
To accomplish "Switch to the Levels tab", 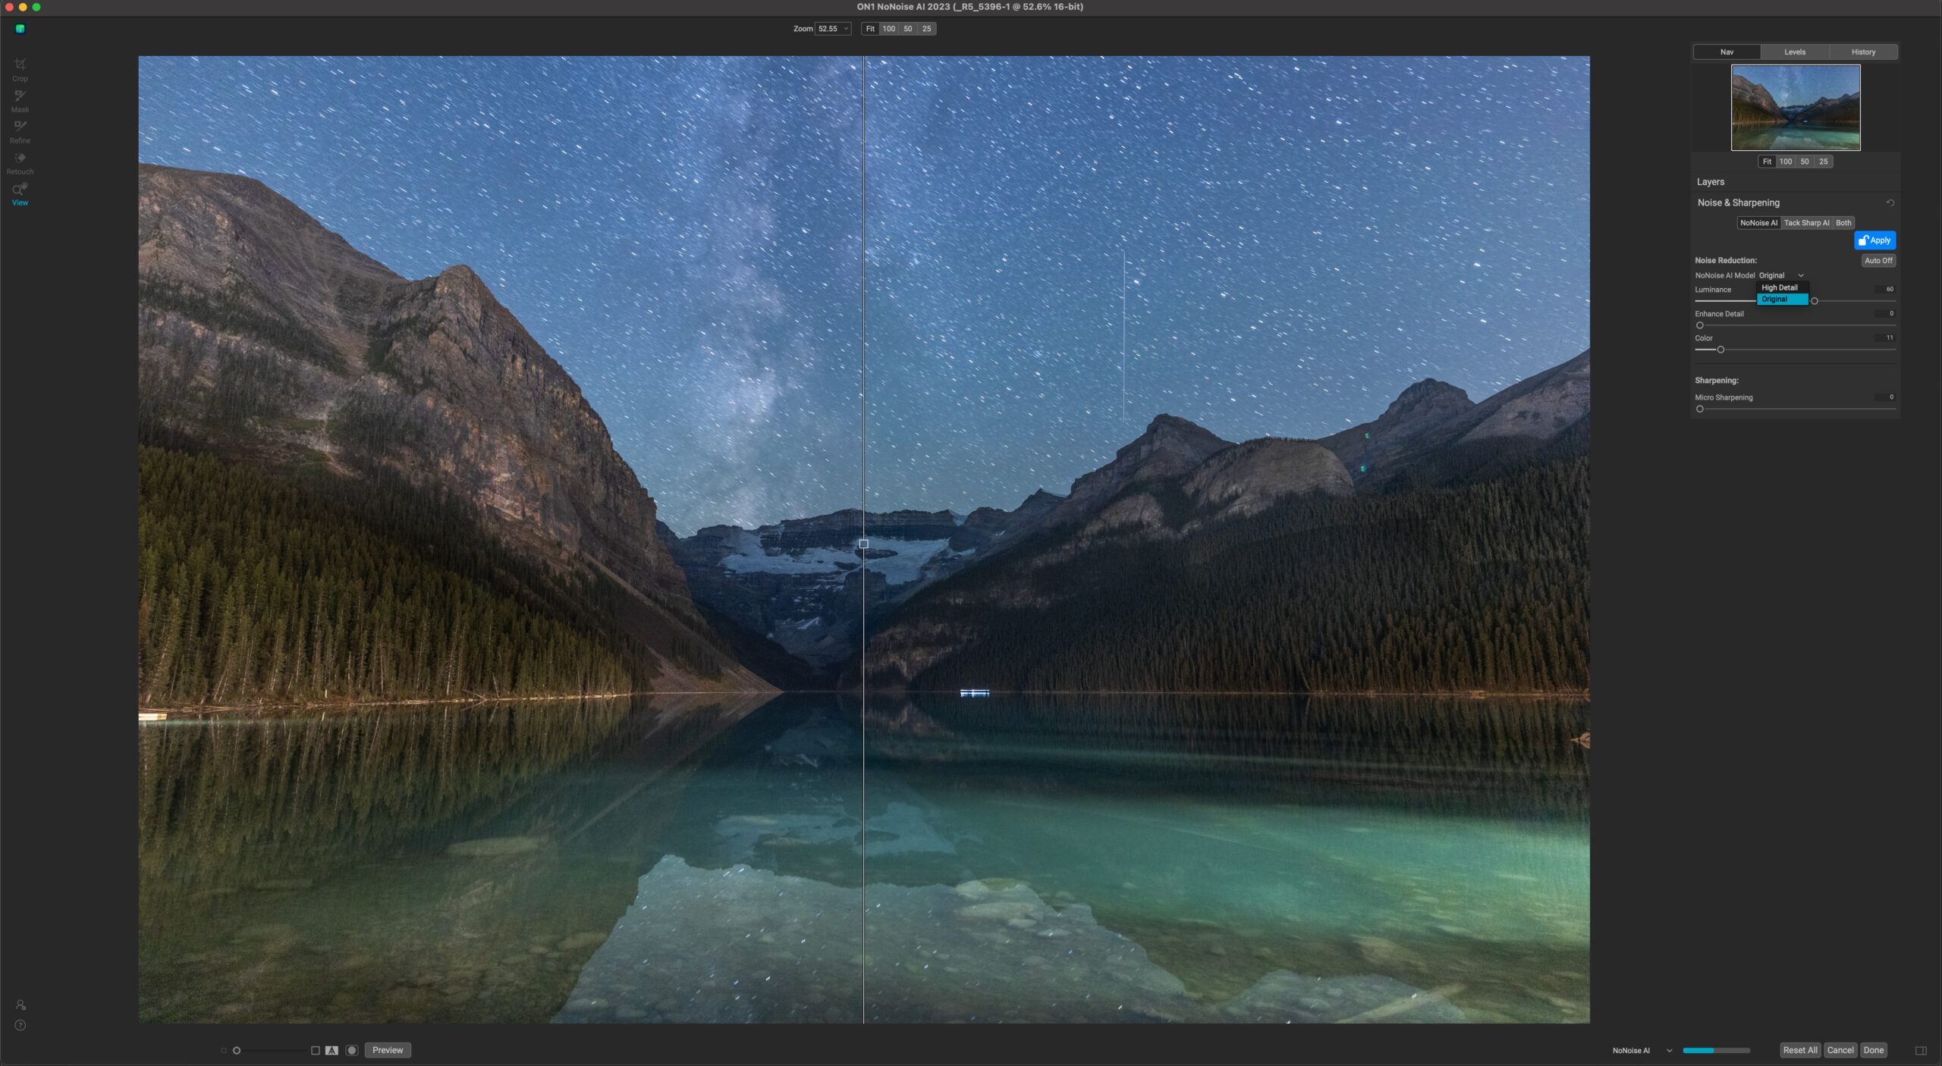I will click(1794, 52).
